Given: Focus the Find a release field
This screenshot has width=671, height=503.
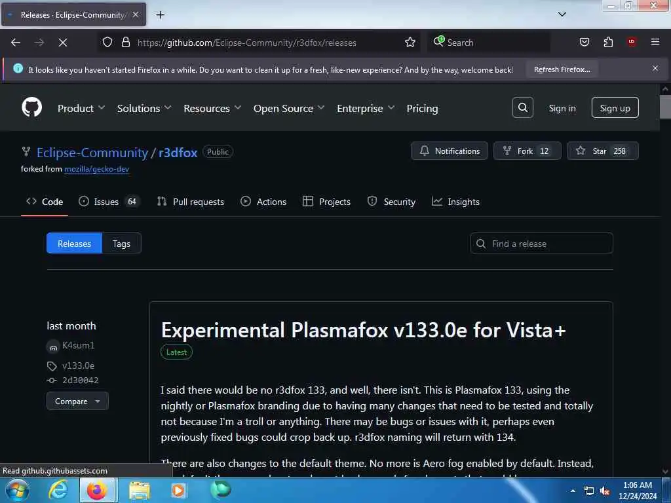Looking at the screenshot, I should coord(541,244).
